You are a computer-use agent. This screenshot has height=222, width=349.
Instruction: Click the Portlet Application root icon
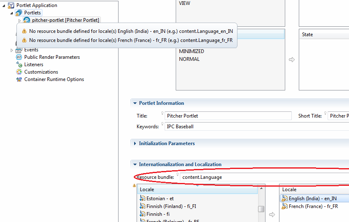(x=11, y=5)
